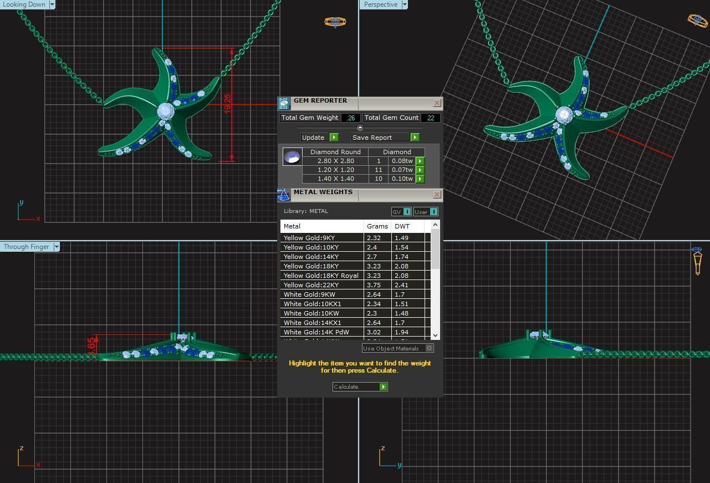Select the White Gold:10KW row
This screenshot has height=483, width=710.
point(355,313)
